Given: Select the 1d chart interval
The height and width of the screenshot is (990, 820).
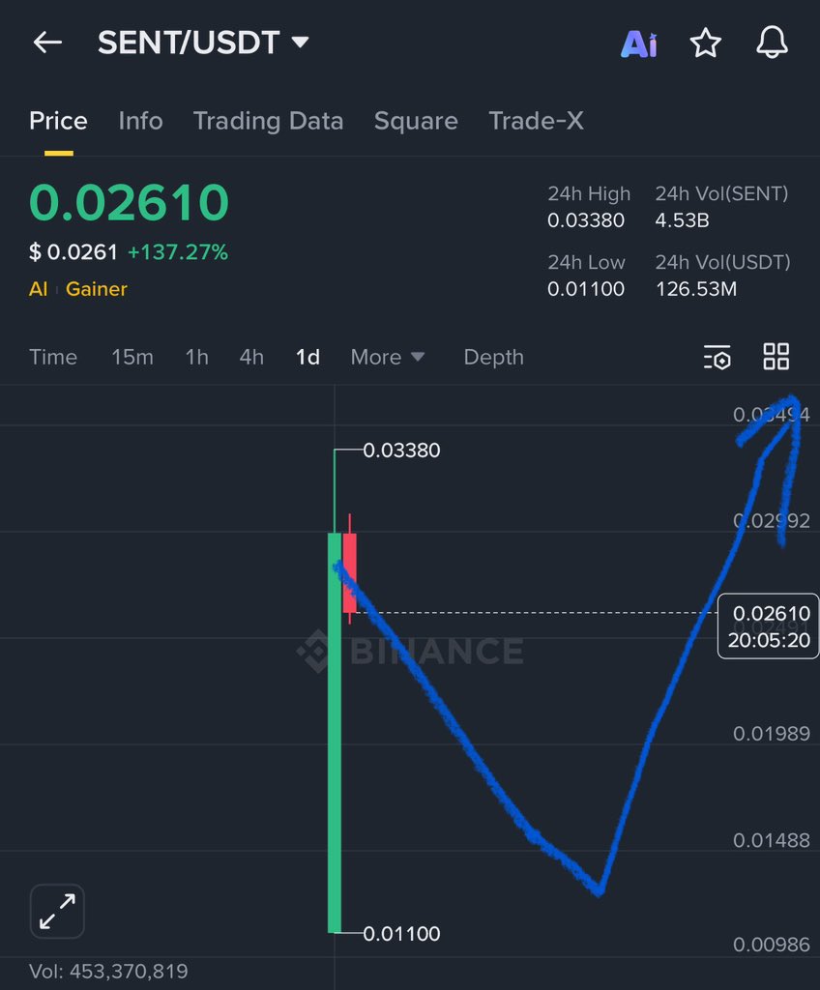Looking at the screenshot, I should [x=307, y=358].
